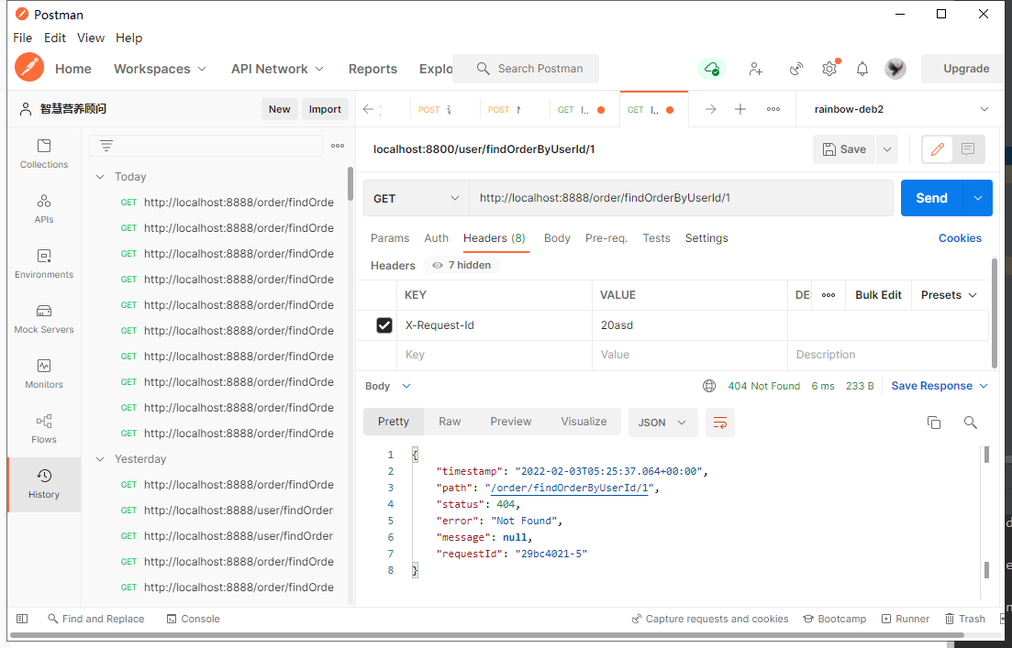The height and width of the screenshot is (648, 1012).
Task: Uncheck the X-Request-Id header checkbox
Action: [384, 324]
